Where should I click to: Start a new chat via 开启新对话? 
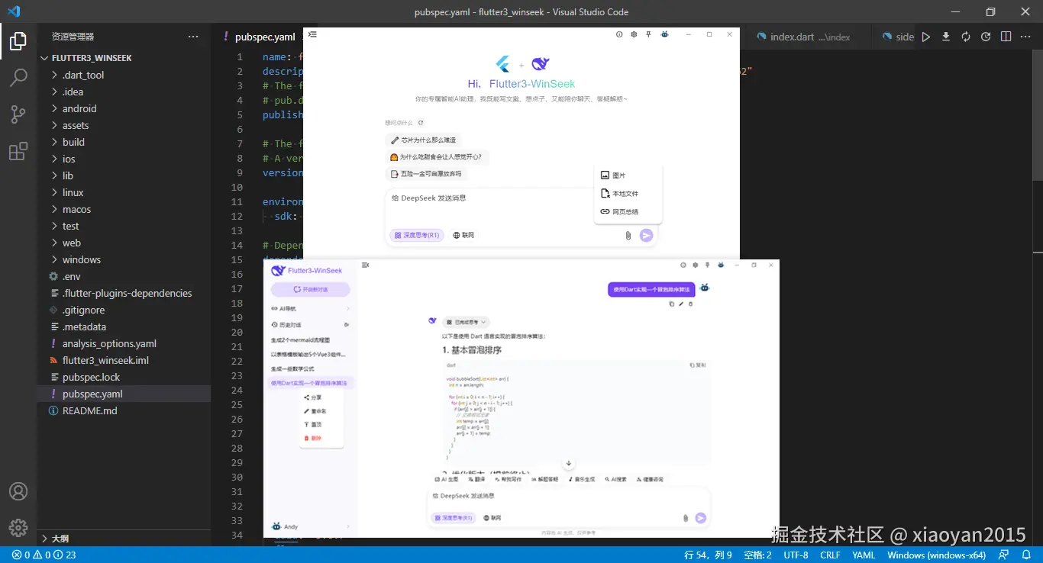[x=308, y=288]
